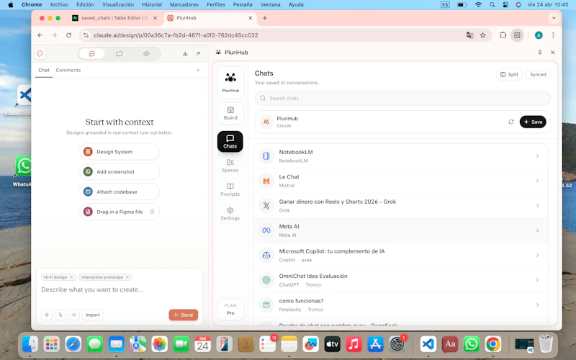Expand the Le Chat row chevron
Image resolution: width=576 pixels, height=360 pixels.
537,181
